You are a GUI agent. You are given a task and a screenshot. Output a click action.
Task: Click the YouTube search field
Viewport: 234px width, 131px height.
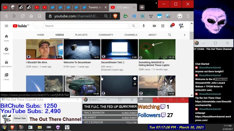pyautogui.click(x=86, y=26)
